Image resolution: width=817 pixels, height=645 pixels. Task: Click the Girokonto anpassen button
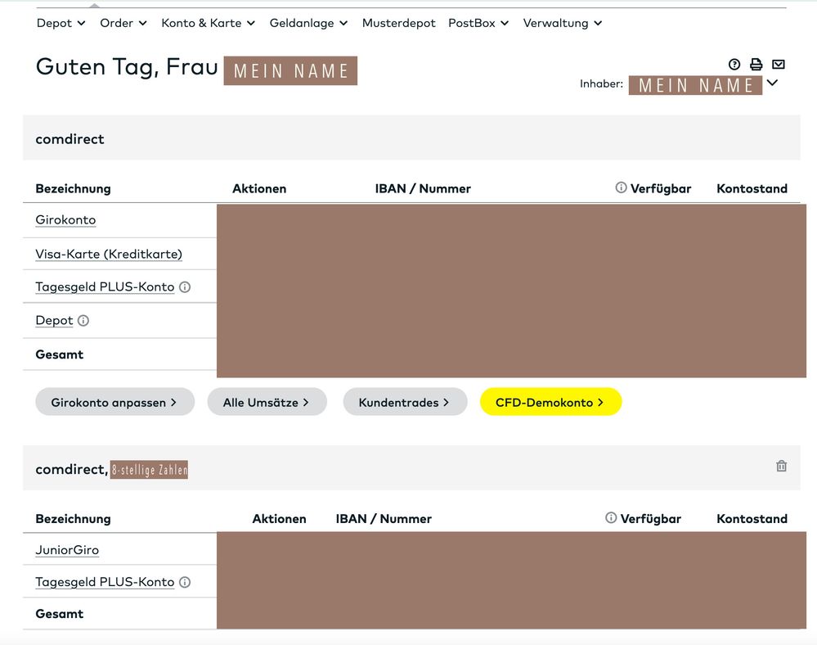pos(114,402)
